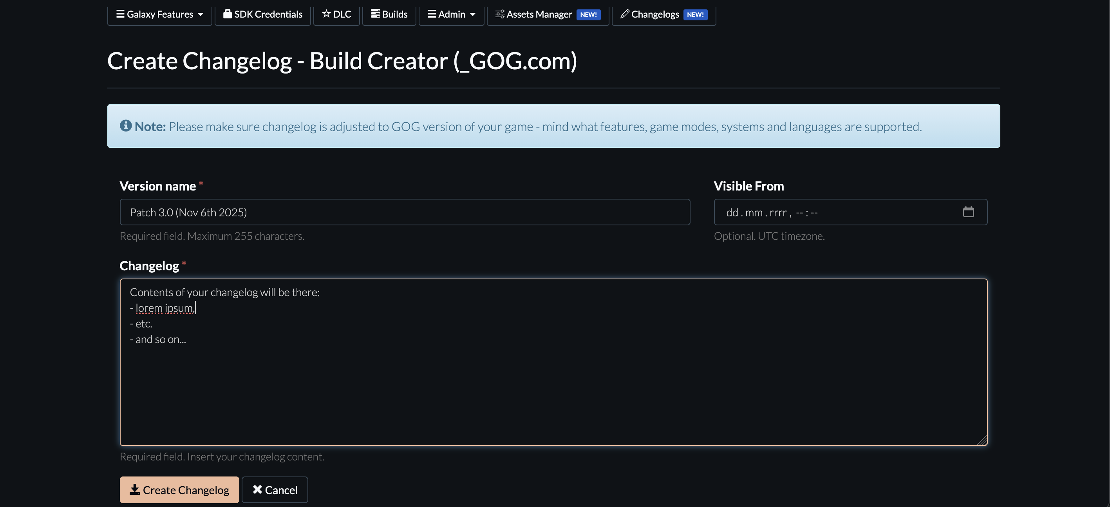Screen dimensions: 1110x507
Task: Click the hamburger icon on Galaxy Features
Action: (120, 14)
